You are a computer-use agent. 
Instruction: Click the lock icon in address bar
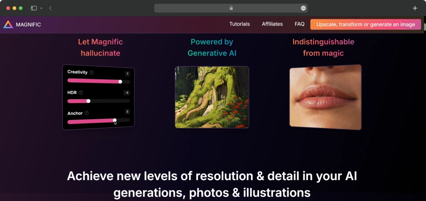(x=231, y=8)
